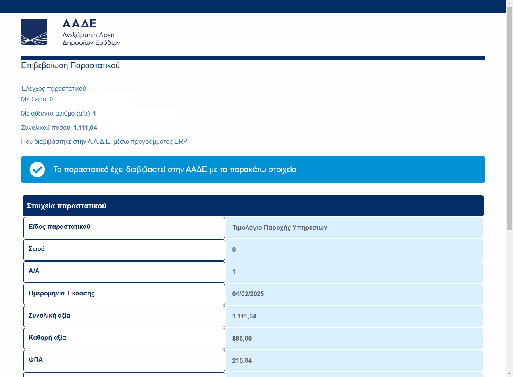Screen dimensions: 513x377
Task: Click the 'Επιβεβαίωση Παραστατικού' heading
Action: 70,65
